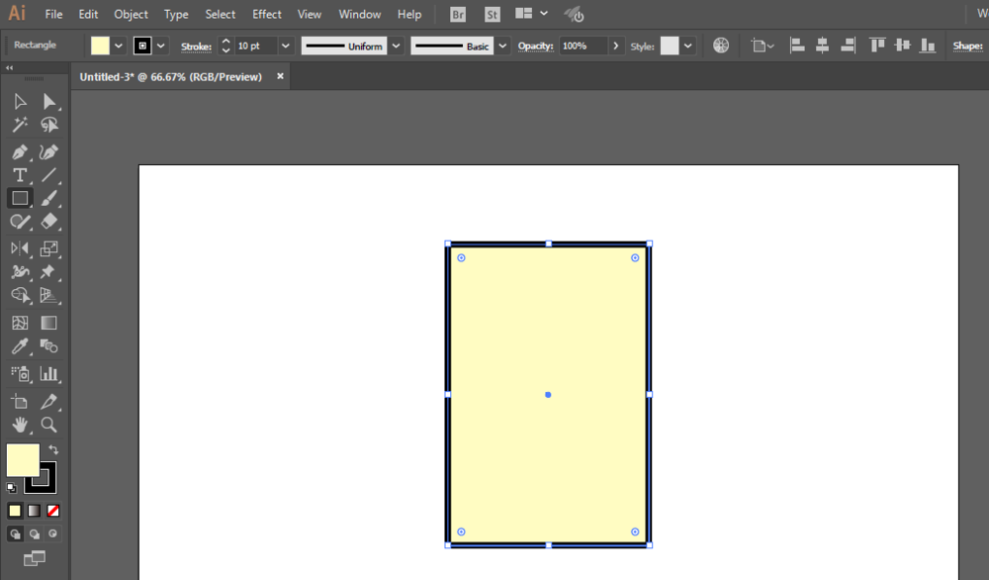Choose the Gradient tool
The width and height of the screenshot is (989, 580).
49,323
